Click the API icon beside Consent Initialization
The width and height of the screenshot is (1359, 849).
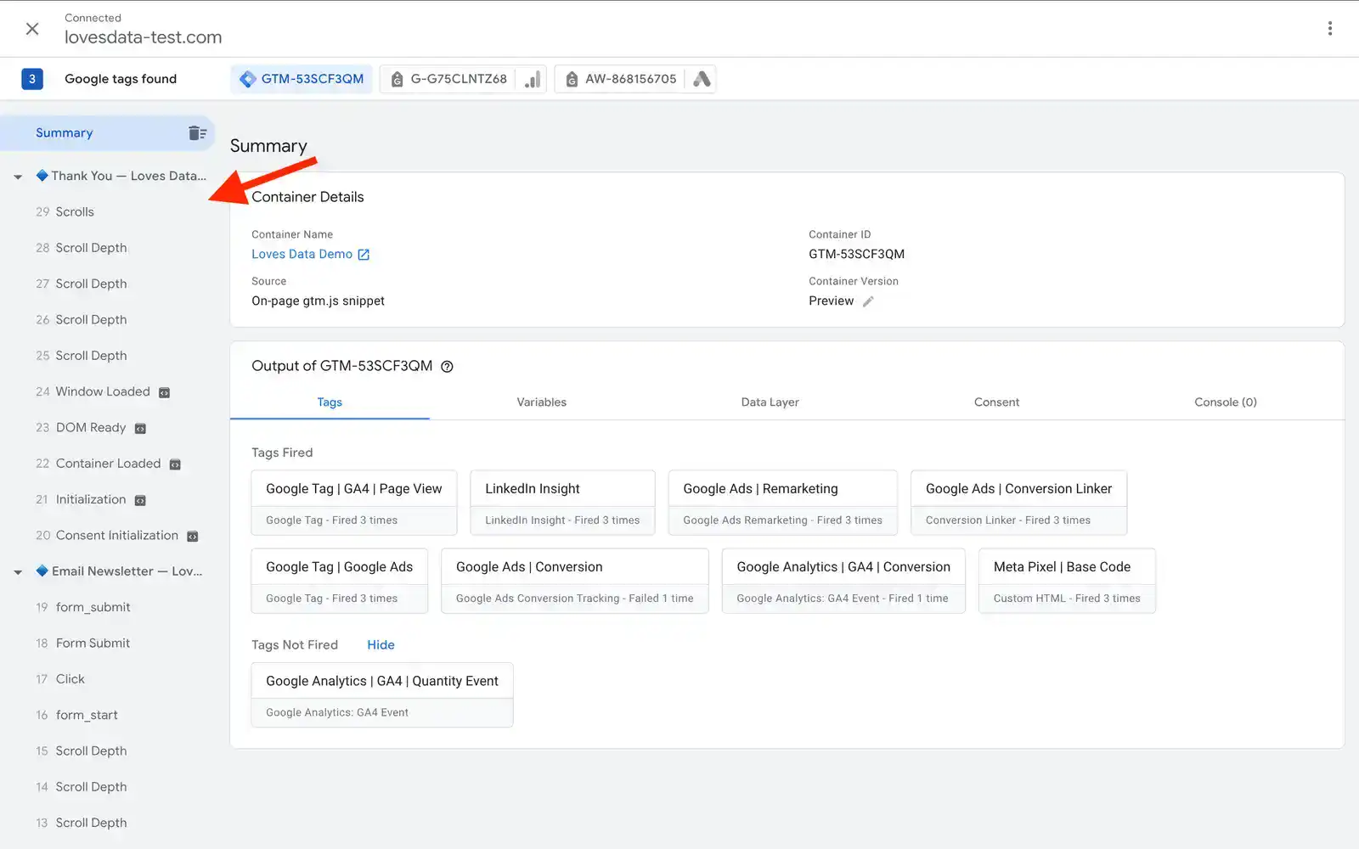[x=193, y=537]
